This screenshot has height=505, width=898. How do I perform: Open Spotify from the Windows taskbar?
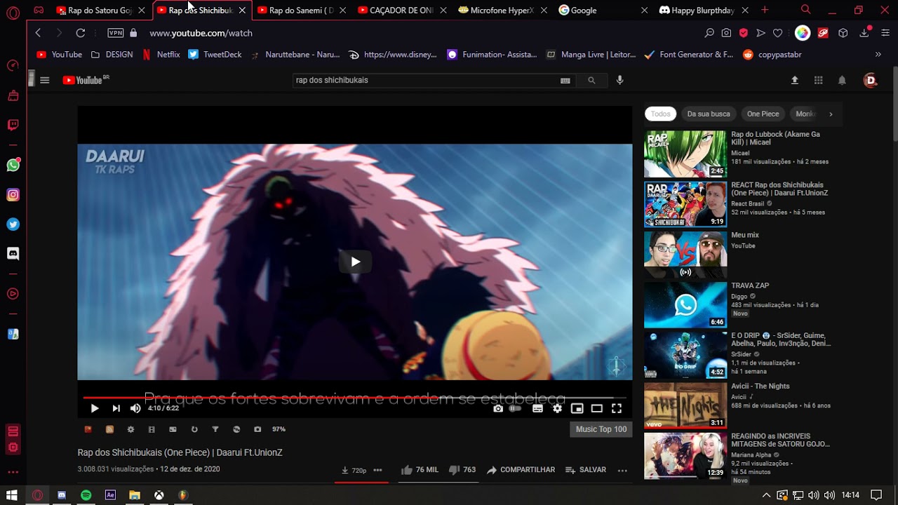coord(86,495)
